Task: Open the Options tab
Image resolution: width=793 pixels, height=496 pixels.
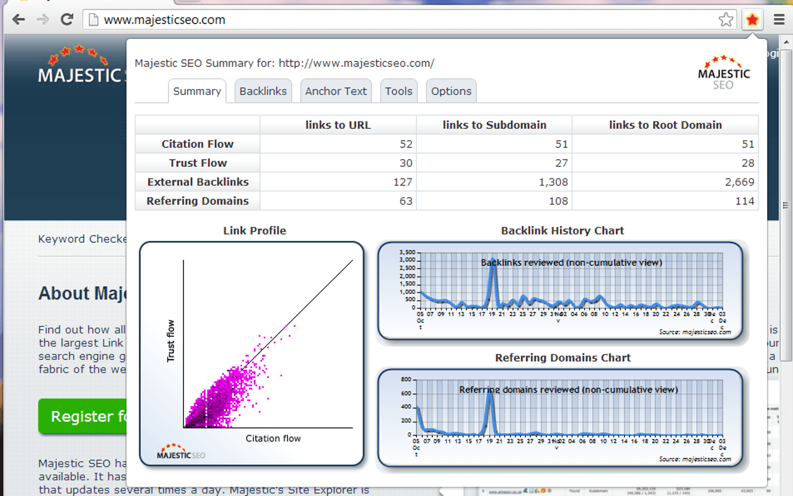Action: [x=451, y=91]
